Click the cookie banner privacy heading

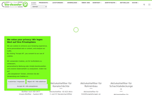pos(25,41)
